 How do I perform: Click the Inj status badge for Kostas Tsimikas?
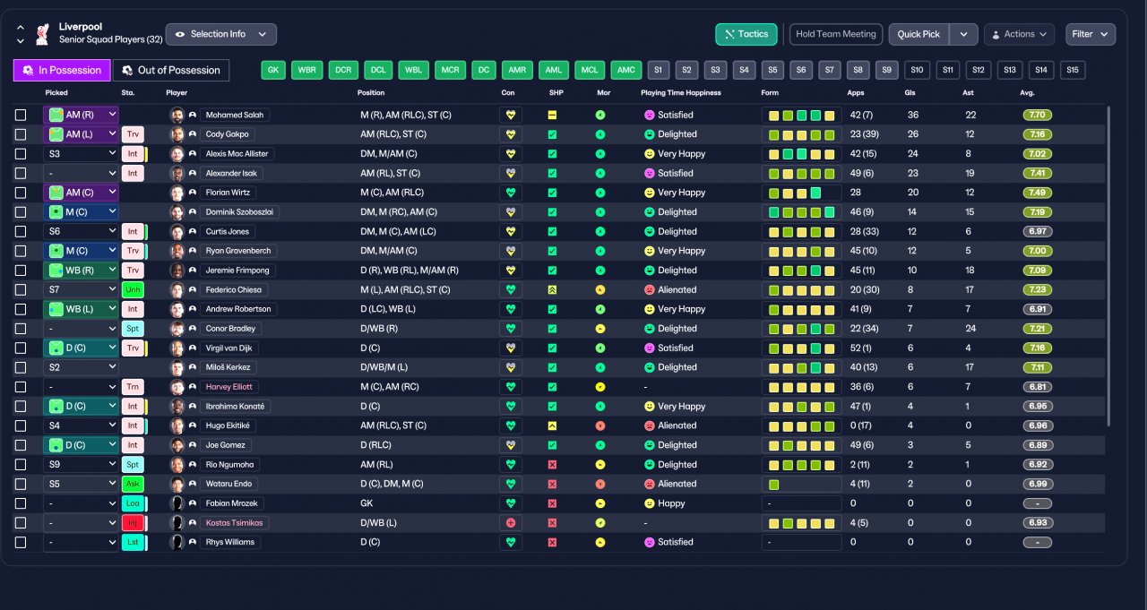pyautogui.click(x=133, y=522)
